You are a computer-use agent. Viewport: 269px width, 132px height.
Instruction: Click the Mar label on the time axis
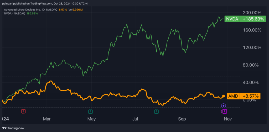tap(47, 119)
